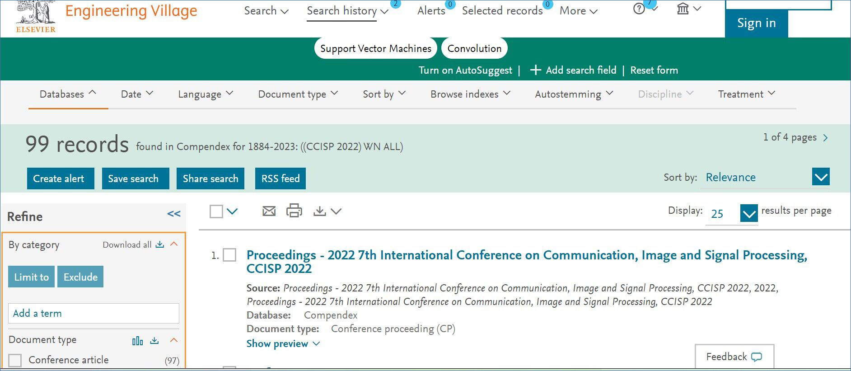Print selected records with printer icon
851x371 pixels.
[294, 211]
